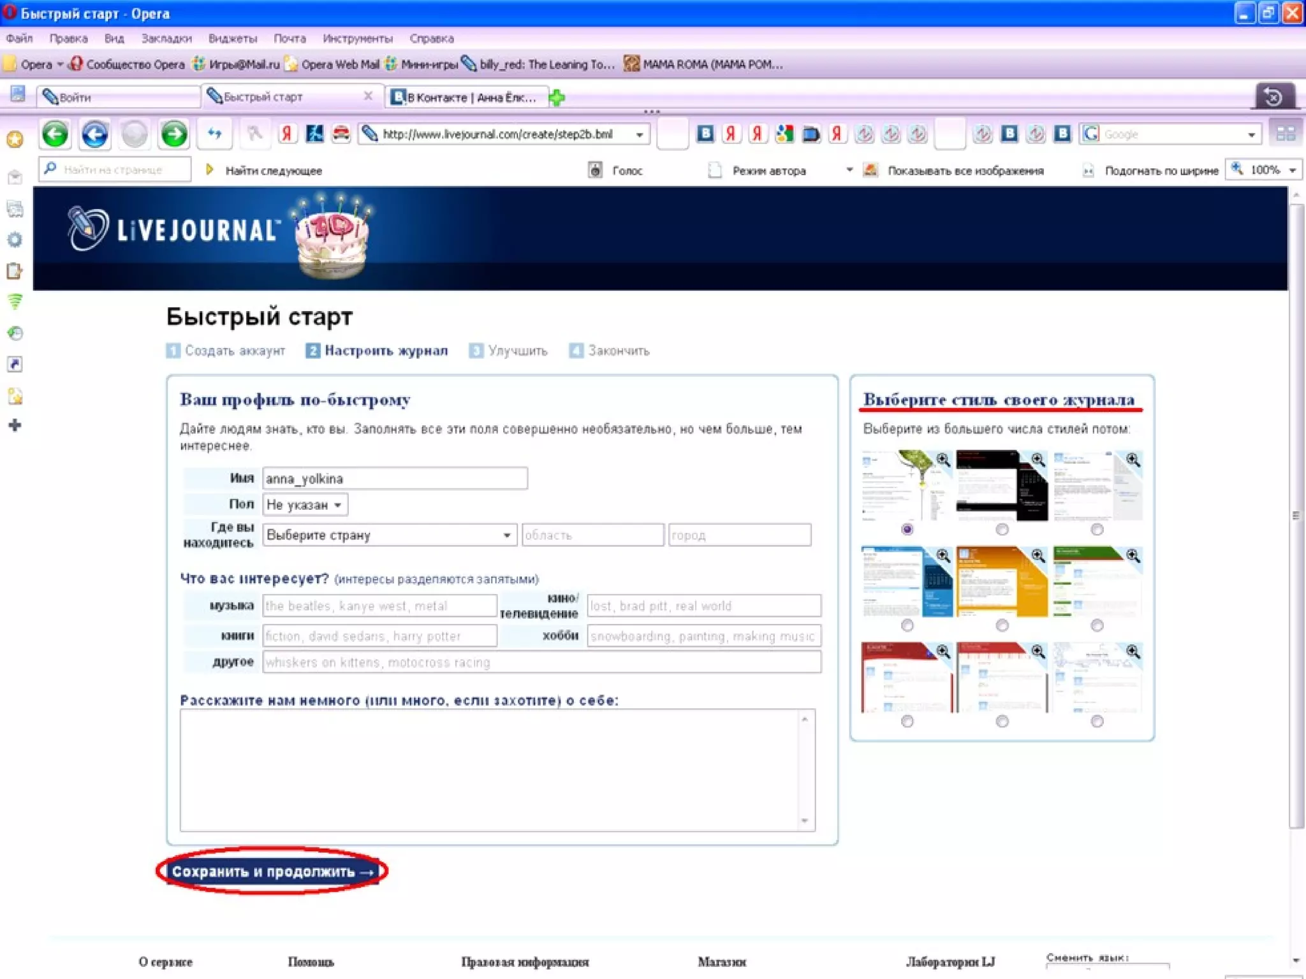Click the Voice (Голос) toolbar icon
1306x979 pixels.
tap(595, 170)
